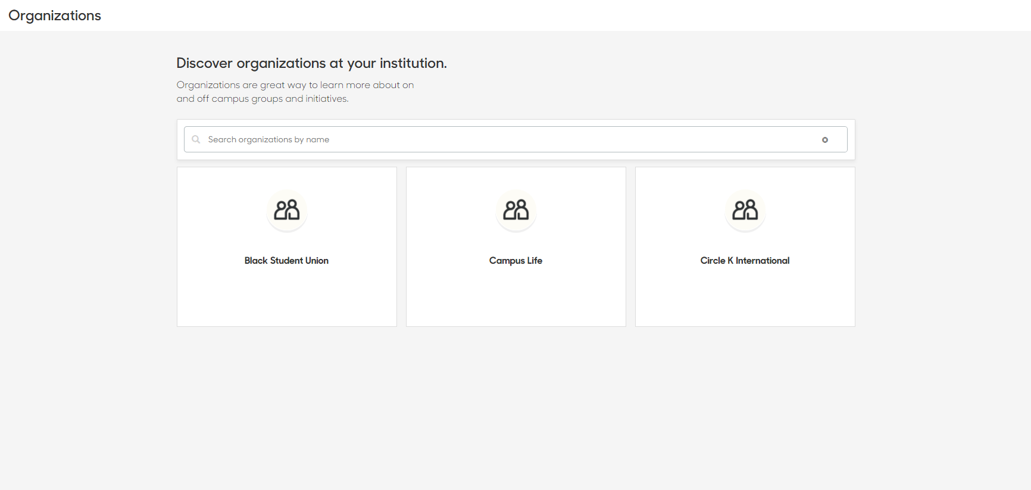
Task: Clear the organization search field
Action: point(825,140)
